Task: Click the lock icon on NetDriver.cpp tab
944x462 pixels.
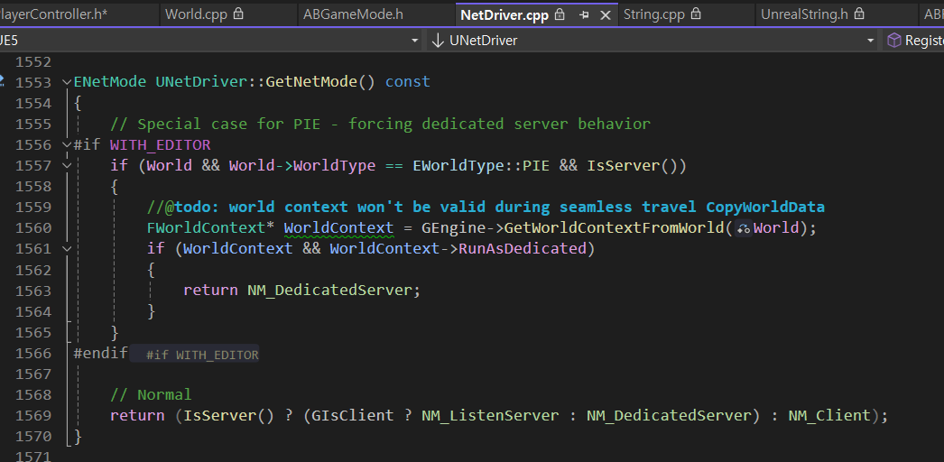Action: (x=560, y=14)
